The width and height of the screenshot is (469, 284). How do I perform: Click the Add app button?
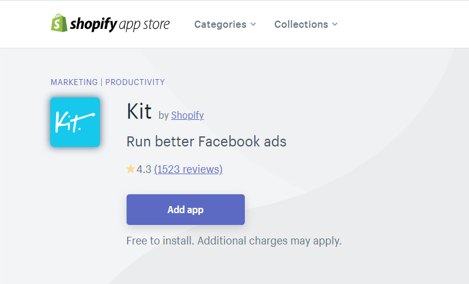(x=186, y=210)
